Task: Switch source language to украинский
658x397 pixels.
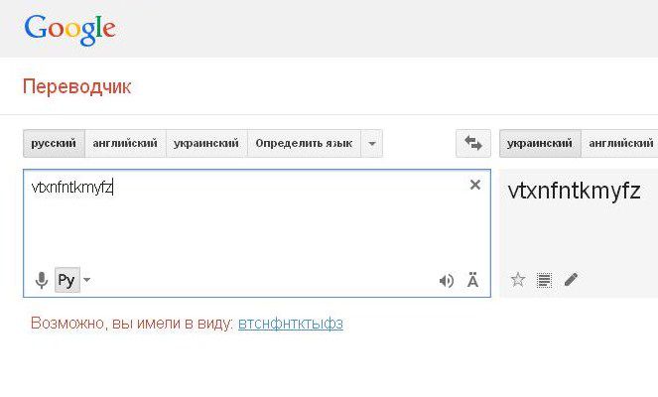Action: pyautogui.click(x=206, y=144)
